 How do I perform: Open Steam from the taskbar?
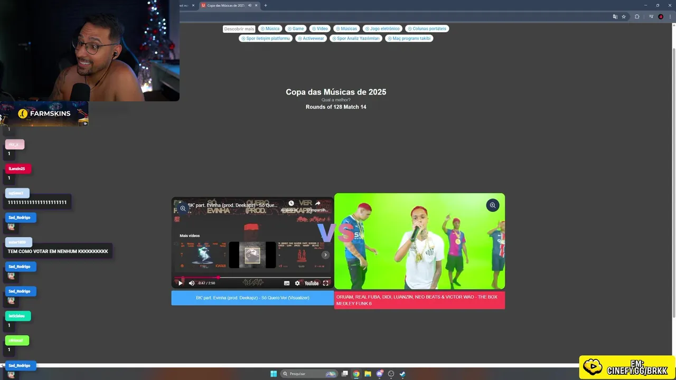(402, 374)
